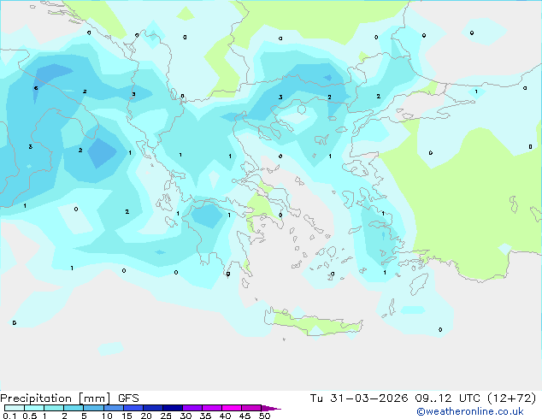Click the 20–25 mm legend swatch
542x419 pixels.
tap(152, 408)
